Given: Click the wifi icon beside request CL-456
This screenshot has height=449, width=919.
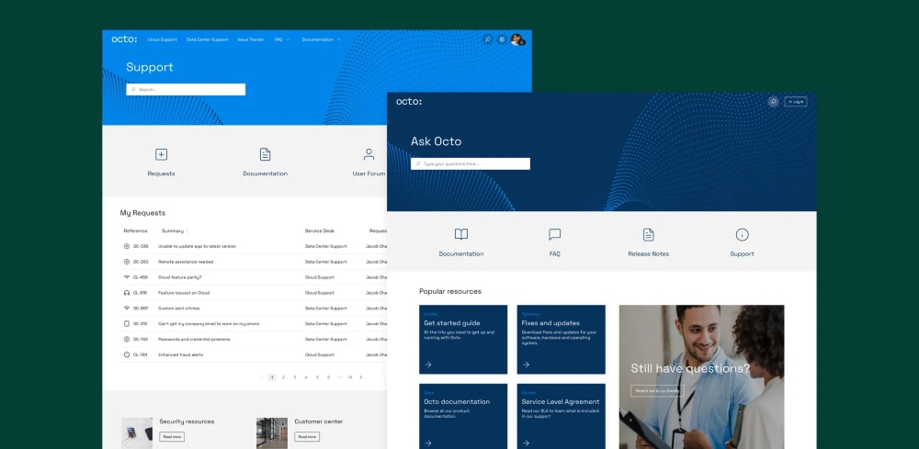Looking at the screenshot, I should coord(127,277).
